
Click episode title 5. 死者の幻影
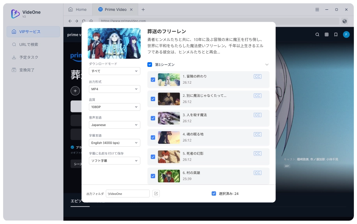(x=193, y=154)
